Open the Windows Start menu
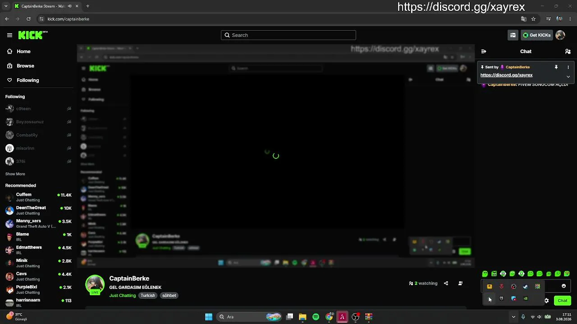Image resolution: width=577 pixels, height=324 pixels. point(209,317)
